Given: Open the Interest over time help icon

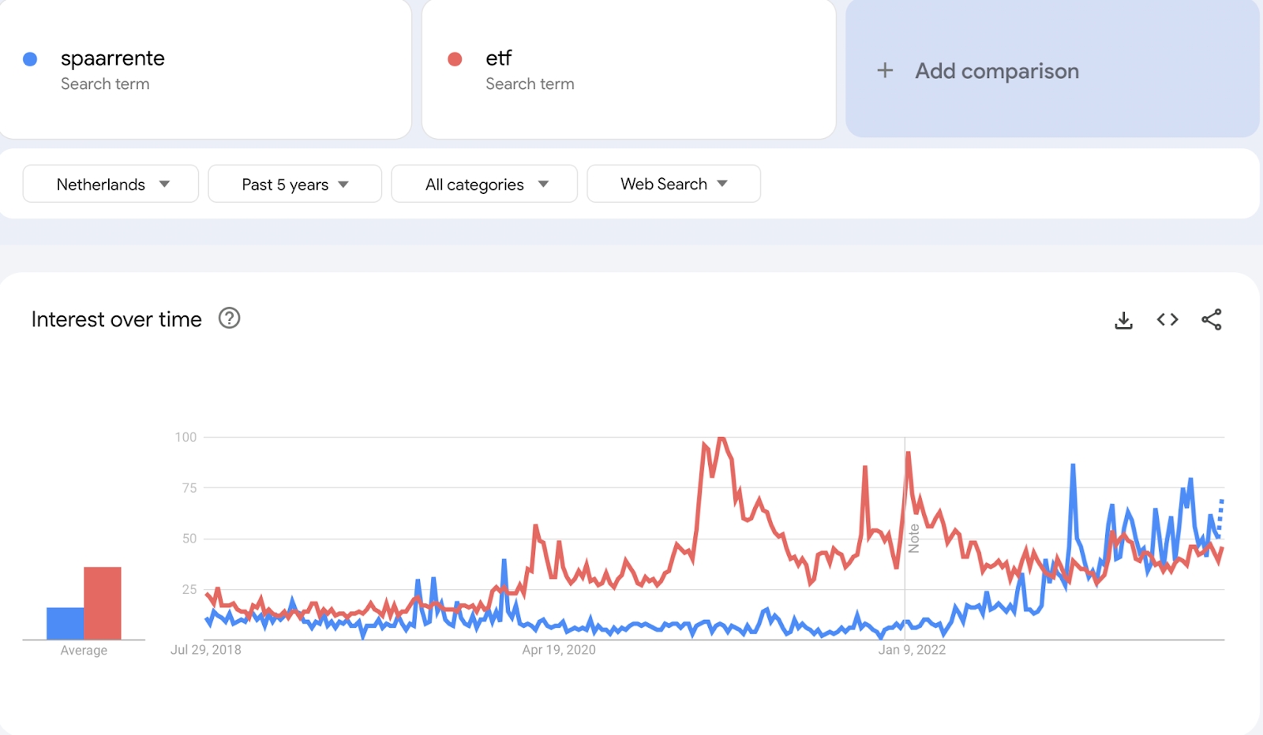Looking at the screenshot, I should [229, 319].
